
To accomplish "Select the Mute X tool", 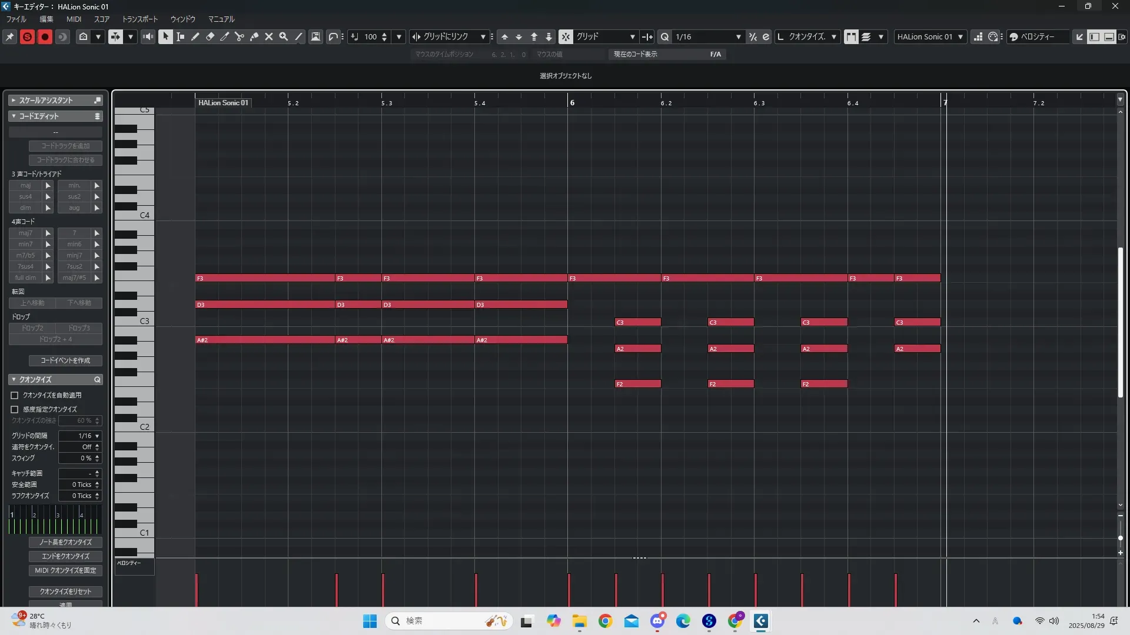I will [x=269, y=36].
